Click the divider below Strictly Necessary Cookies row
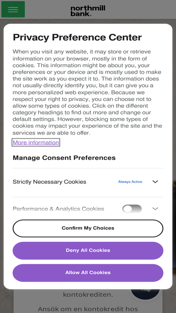The height and width of the screenshot is (313, 176). 88,197
